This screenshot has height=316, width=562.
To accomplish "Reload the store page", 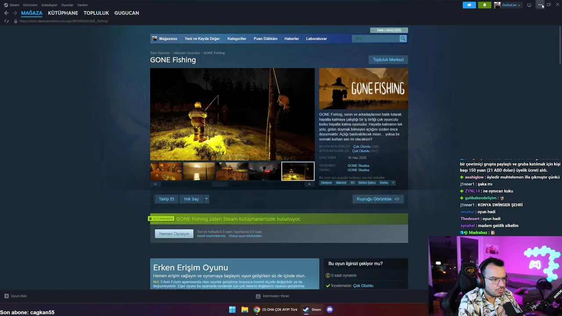I will click(6, 21).
